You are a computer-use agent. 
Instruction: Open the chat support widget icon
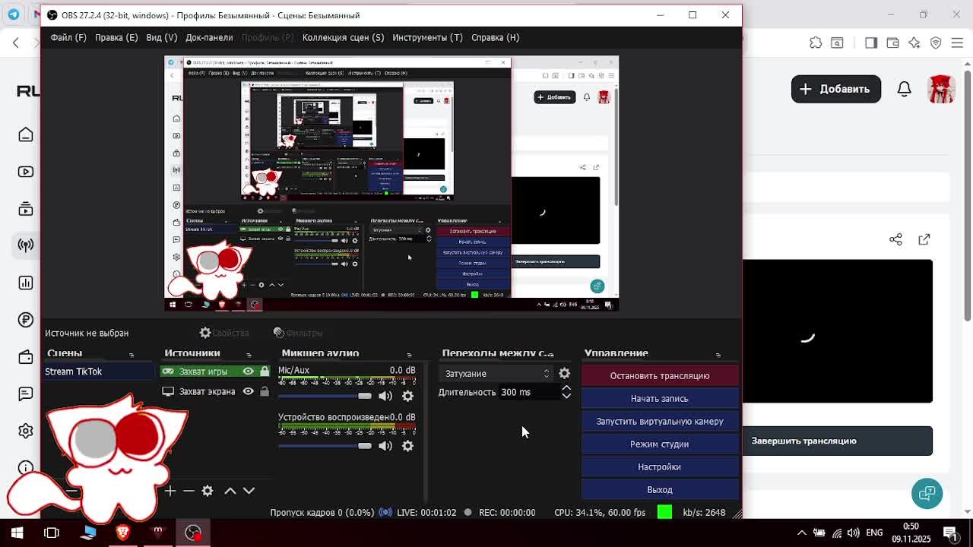(927, 494)
